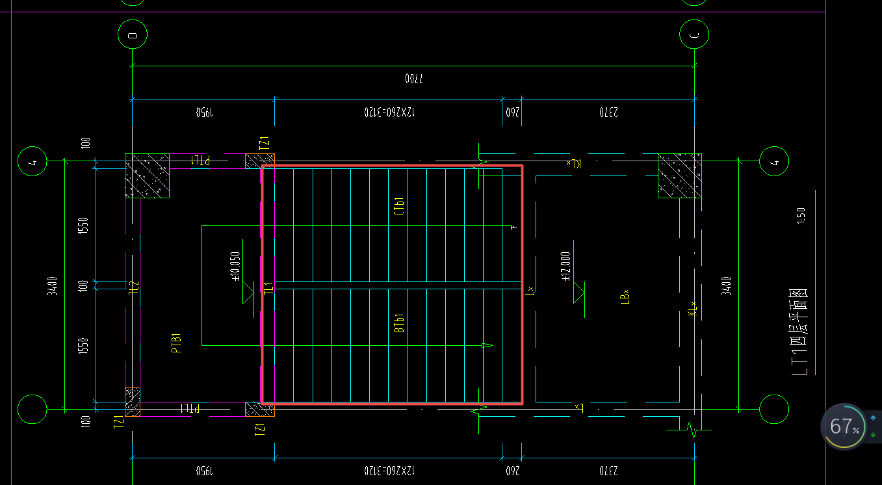
Task: Select the right axis bubble labeled 4
Action: (774, 161)
